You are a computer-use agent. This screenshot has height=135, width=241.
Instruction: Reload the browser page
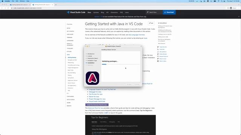(x=8, y=8)
